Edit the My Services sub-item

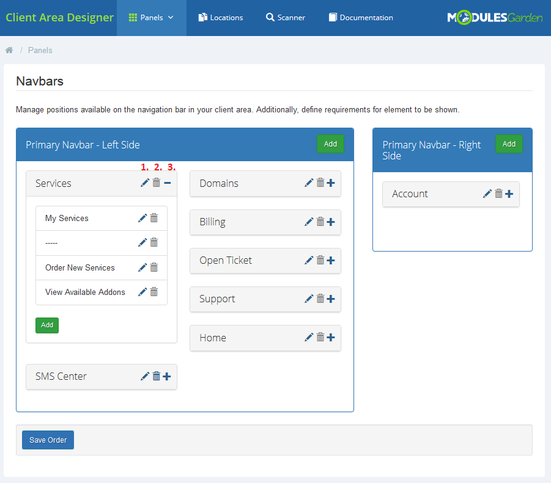[x=142, y=218]
